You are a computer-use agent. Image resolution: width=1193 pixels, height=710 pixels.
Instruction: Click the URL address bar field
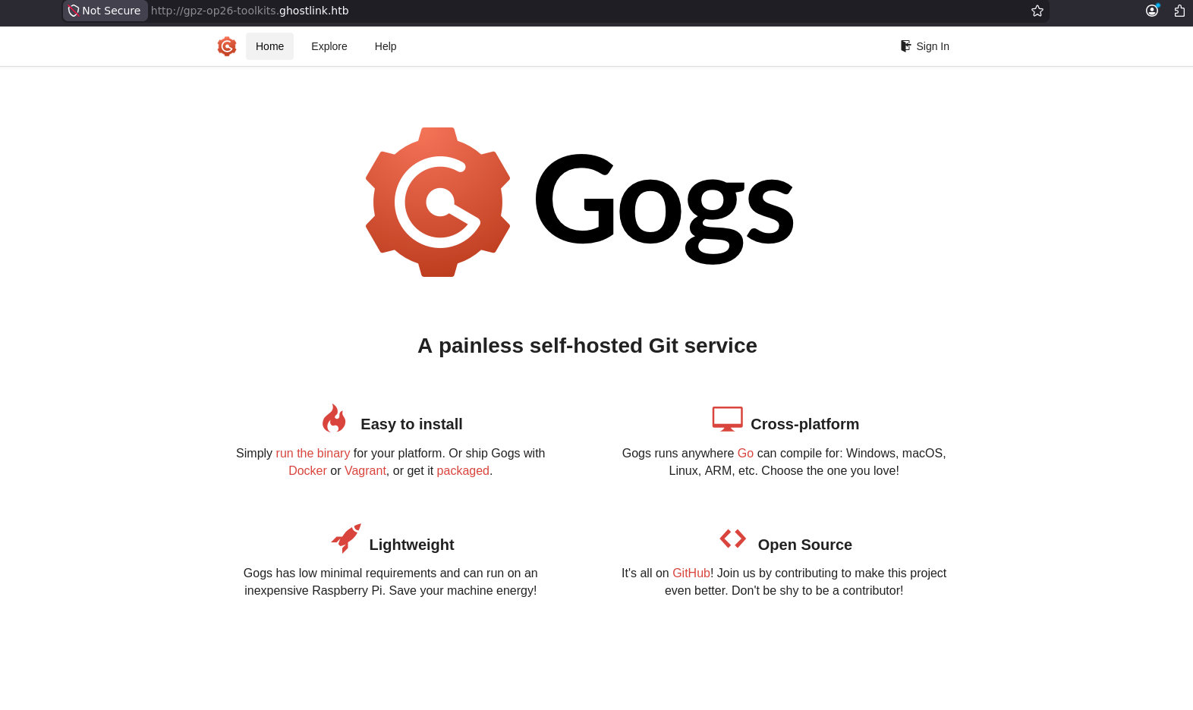[x=584, y=11]
